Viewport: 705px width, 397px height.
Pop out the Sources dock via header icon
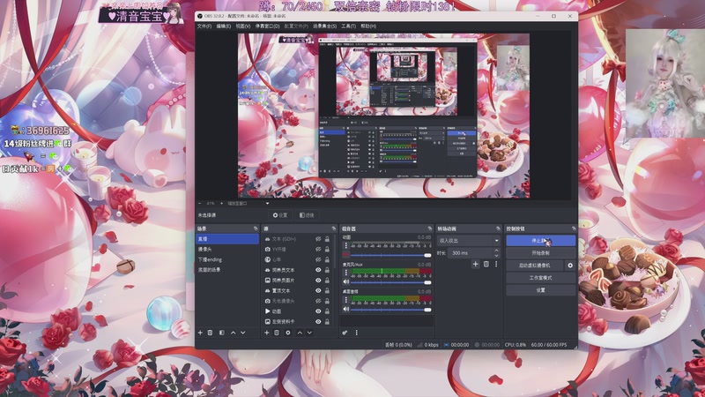click(x=333, y=228)
